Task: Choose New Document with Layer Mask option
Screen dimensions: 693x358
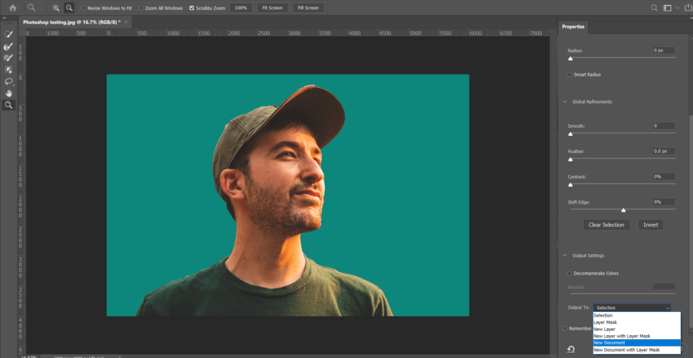Action: click(x=637, y=350)
